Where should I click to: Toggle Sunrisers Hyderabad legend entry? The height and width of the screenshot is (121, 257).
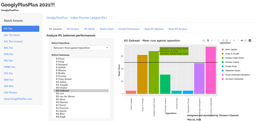234,79
